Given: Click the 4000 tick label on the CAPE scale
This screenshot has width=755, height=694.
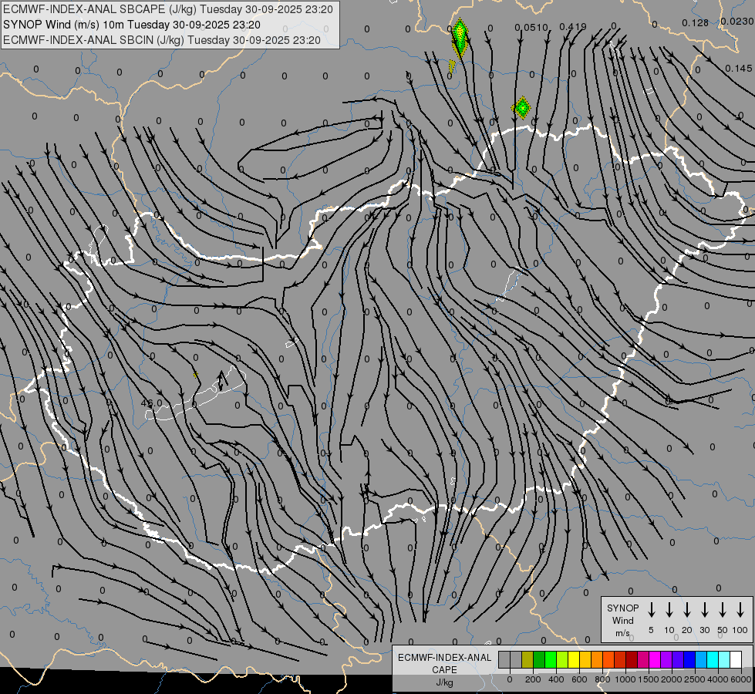Looking at the screenshot, I should [717, 679].
